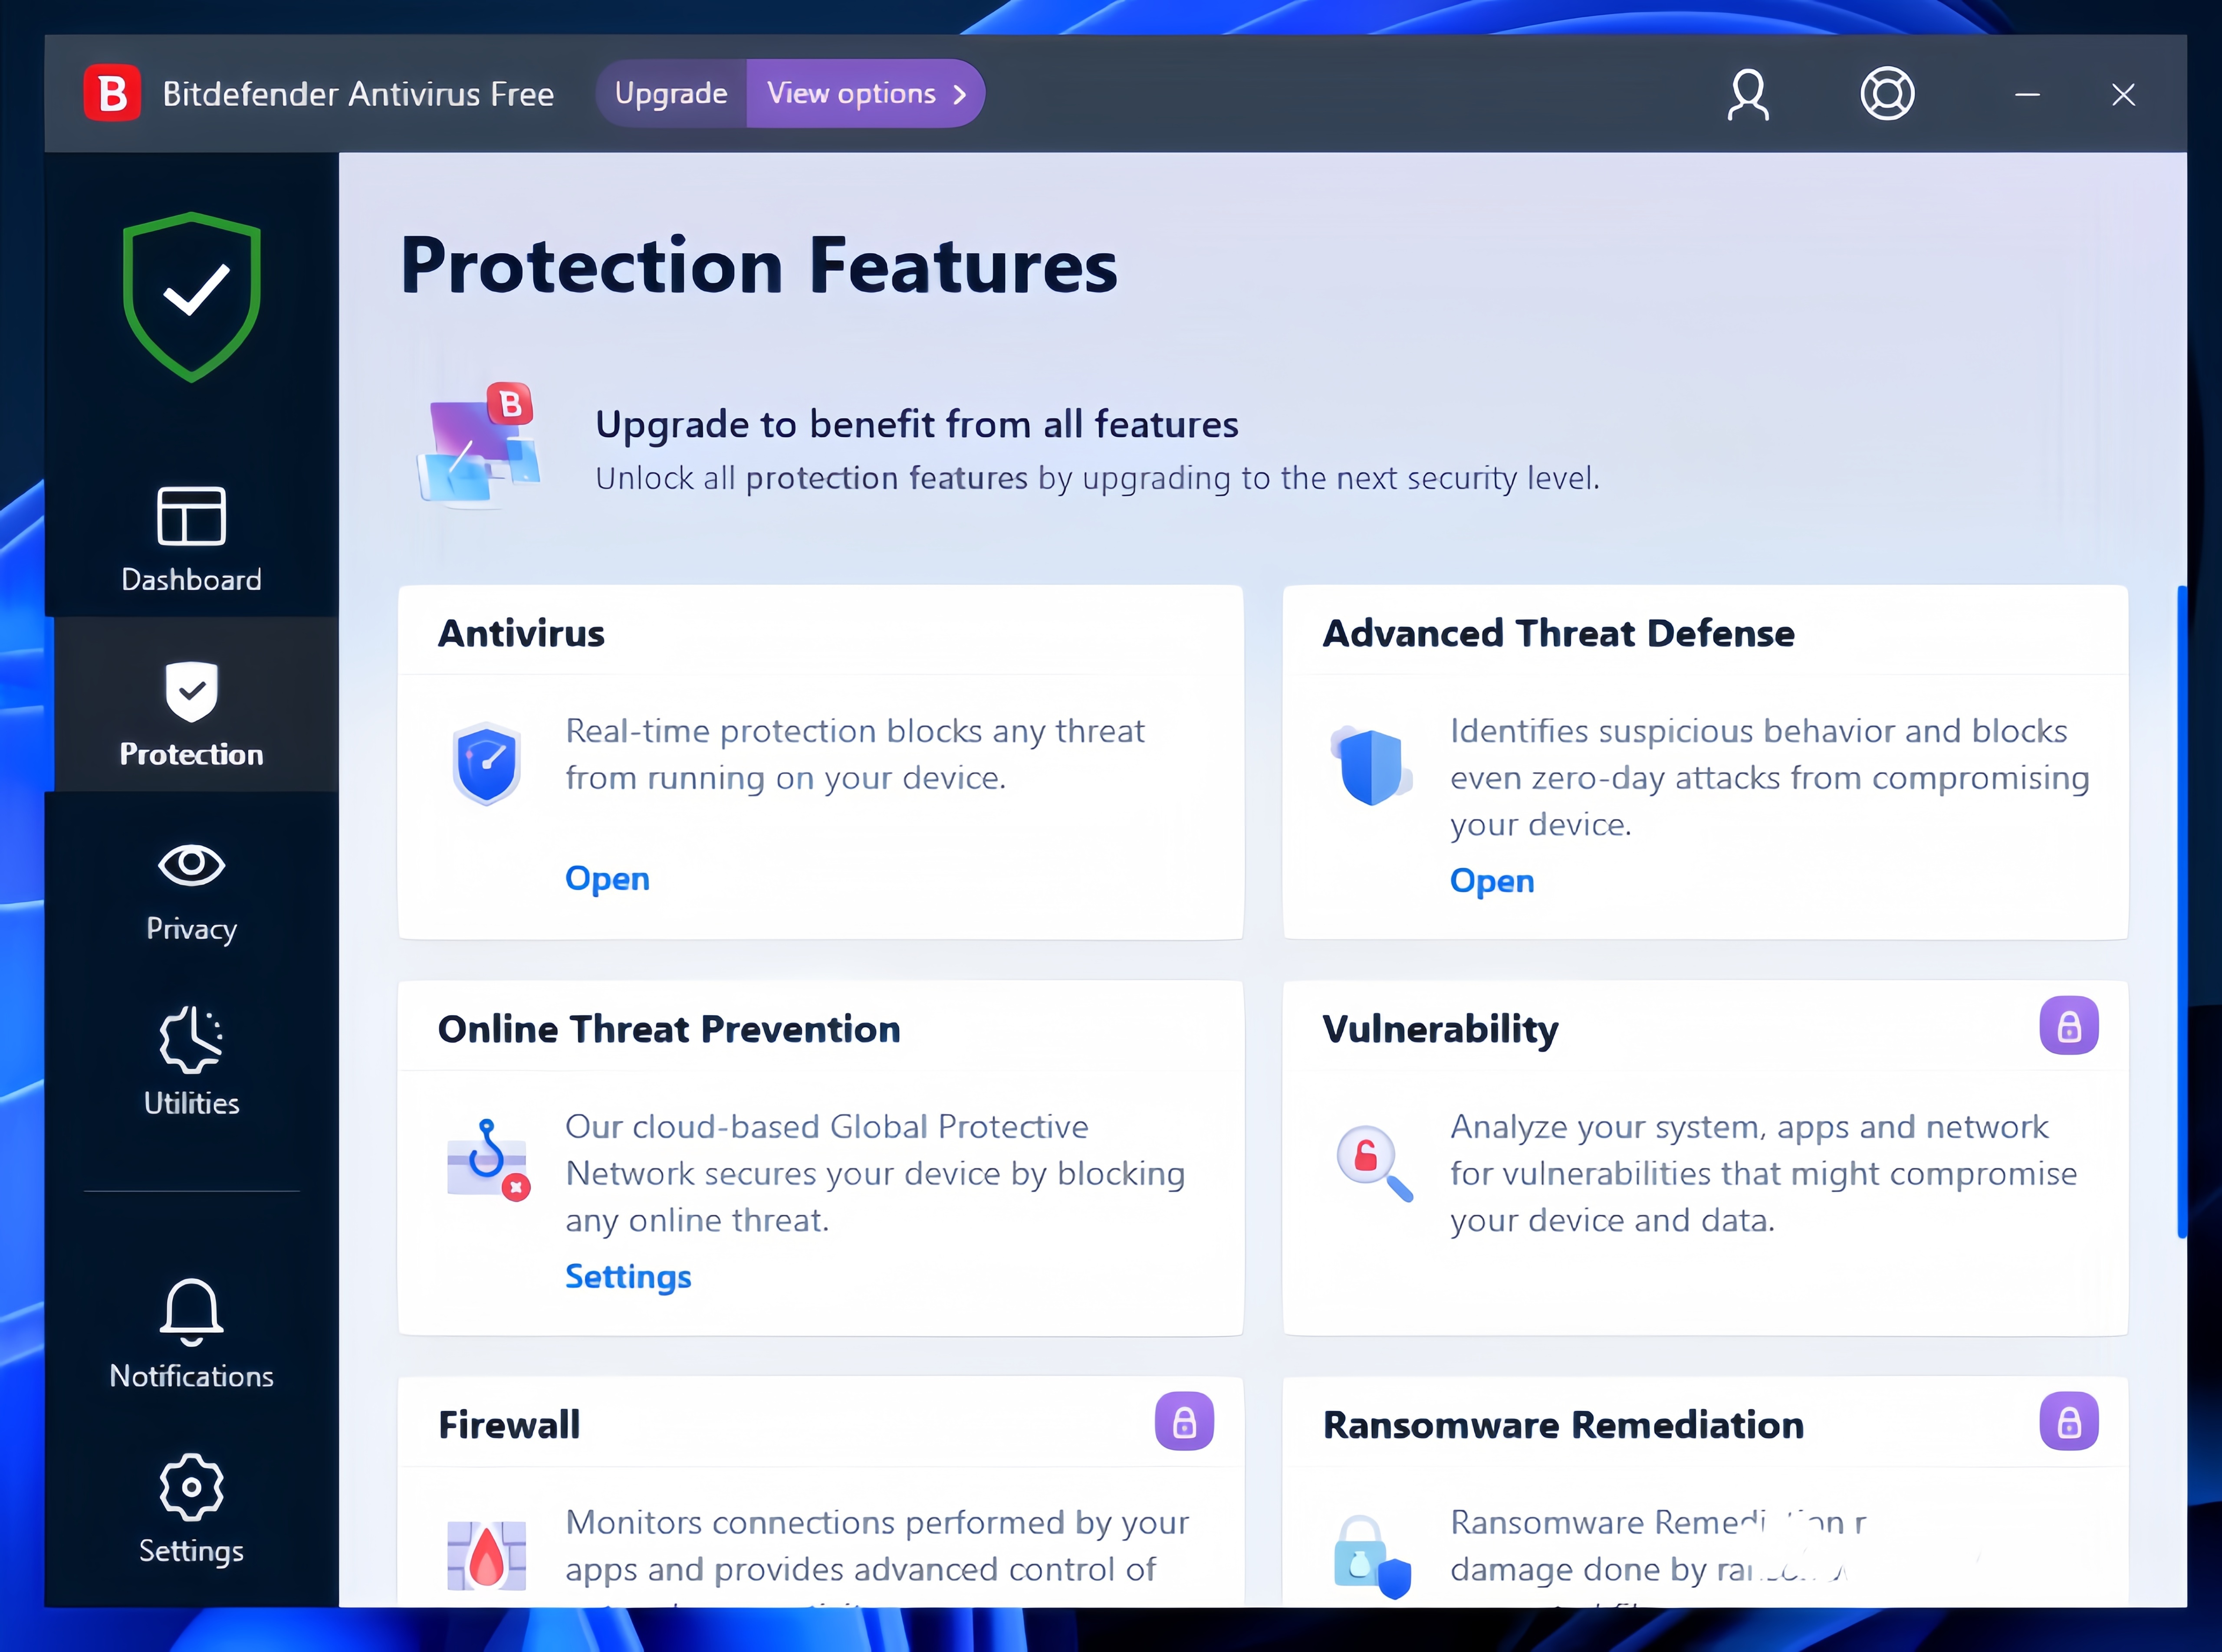
Task: Click 'Analyze your system, apps and network' text
Action: pyautogui.click(x=1749, y=1127)
